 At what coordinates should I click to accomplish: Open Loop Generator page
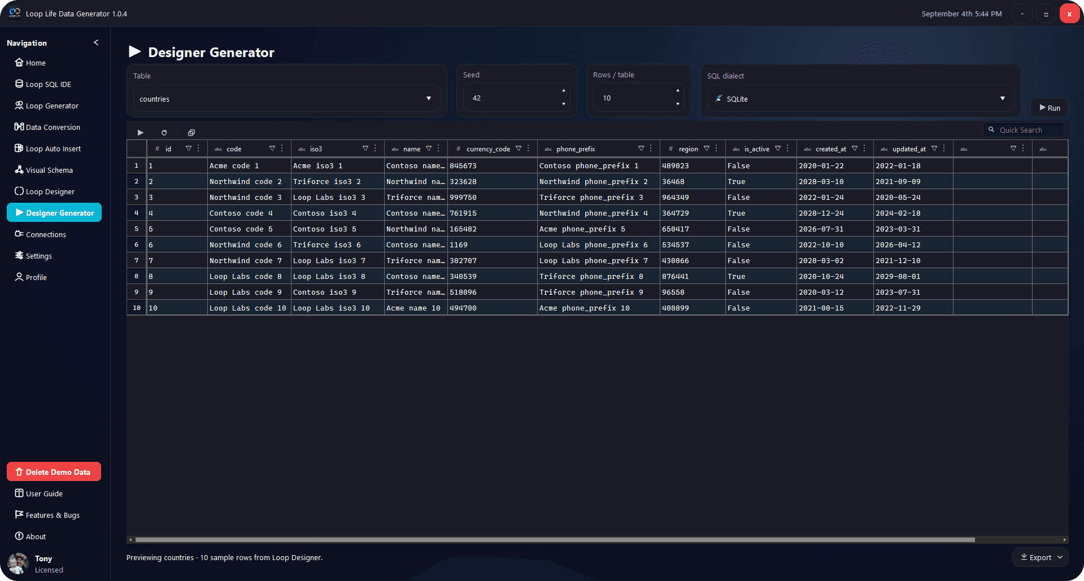click(54, 106)
